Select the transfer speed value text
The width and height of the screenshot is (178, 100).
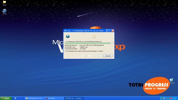pyautogui.click(x=83, y=49)
